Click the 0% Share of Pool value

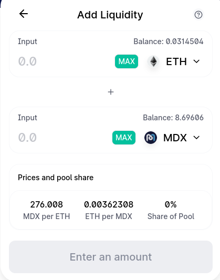[171, 204]
